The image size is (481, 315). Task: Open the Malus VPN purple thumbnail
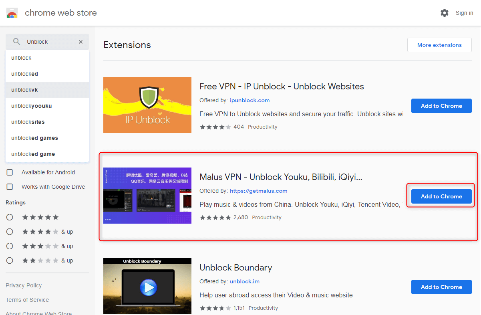(x=147, y=196)
